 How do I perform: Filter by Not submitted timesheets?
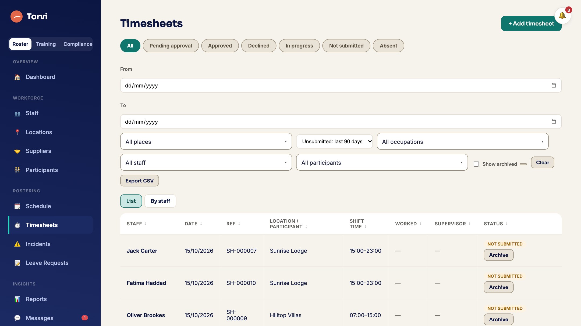[x=346, y=46]
